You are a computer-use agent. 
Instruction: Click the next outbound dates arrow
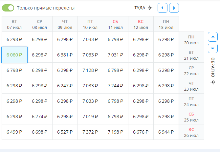(x=174, y=8)
